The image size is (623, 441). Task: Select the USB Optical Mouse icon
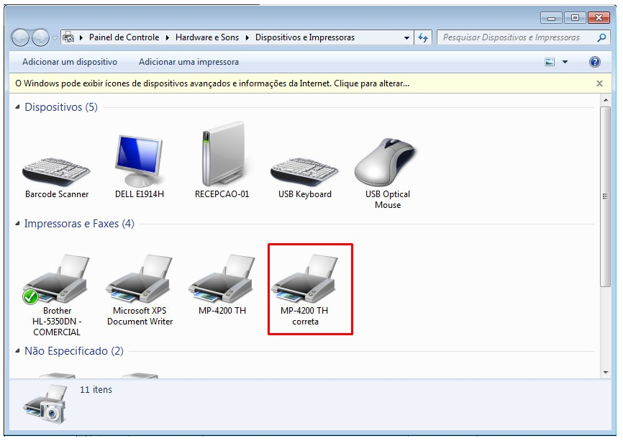coord(385,162)
